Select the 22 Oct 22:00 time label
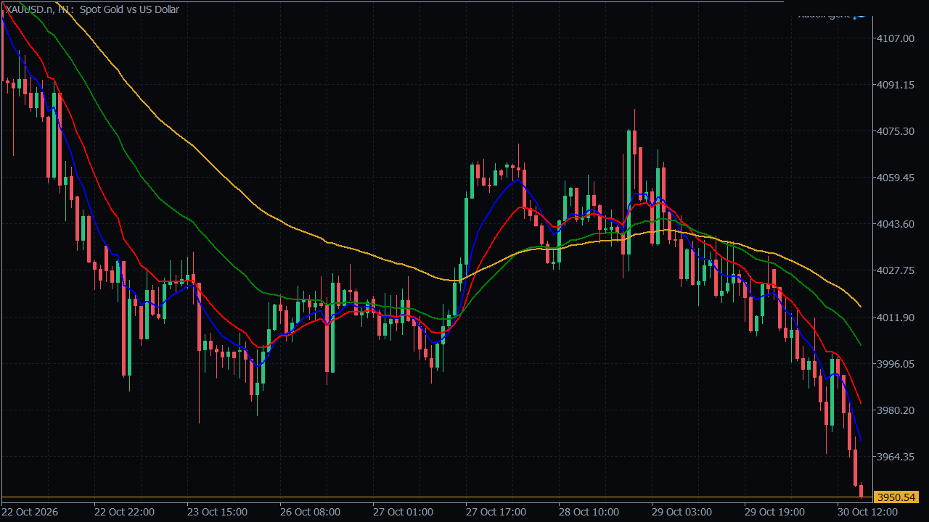The width and height of the screenshot is (929, 522). [124, 512]
